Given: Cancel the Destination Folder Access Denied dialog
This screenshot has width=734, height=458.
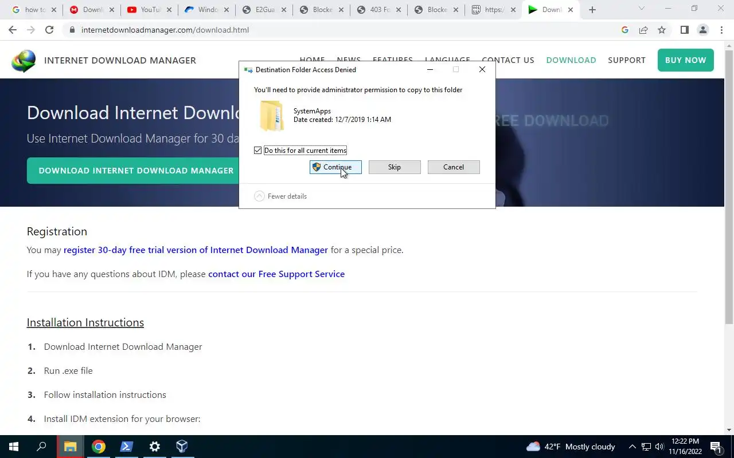Looking at the screenshot, I should [454, 167].
